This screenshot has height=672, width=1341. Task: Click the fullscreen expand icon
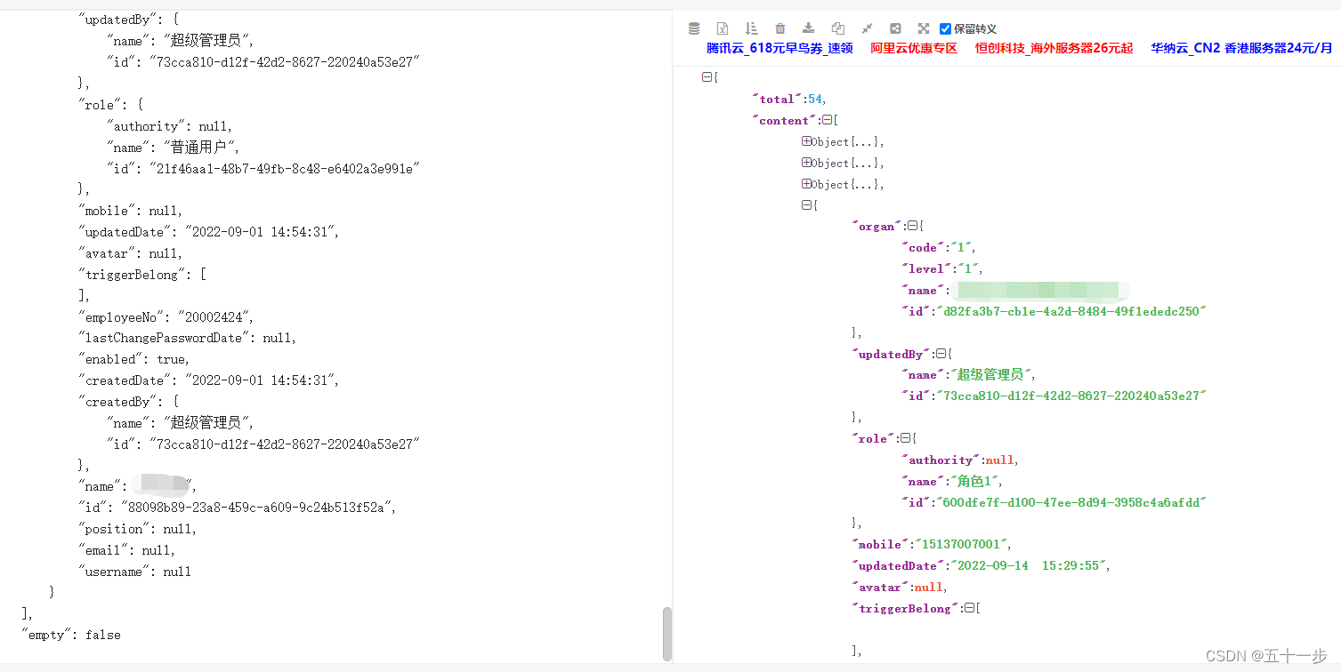[x=924, y=28]
